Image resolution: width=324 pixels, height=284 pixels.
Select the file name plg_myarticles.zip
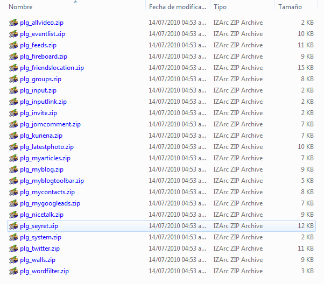(x=45, y=158)
